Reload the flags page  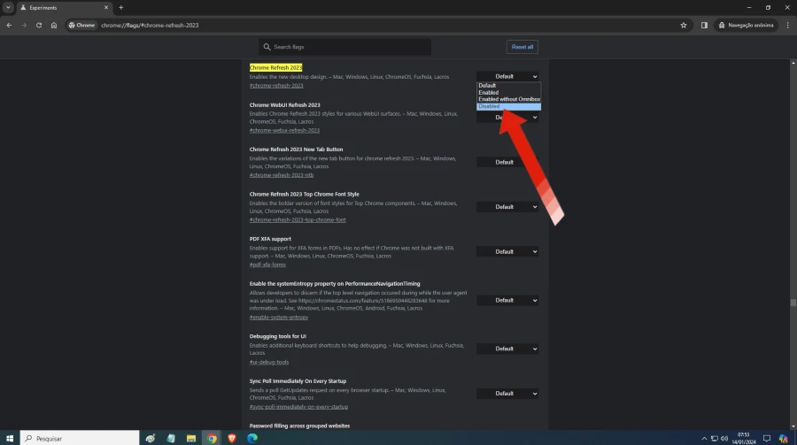point(39,25)
